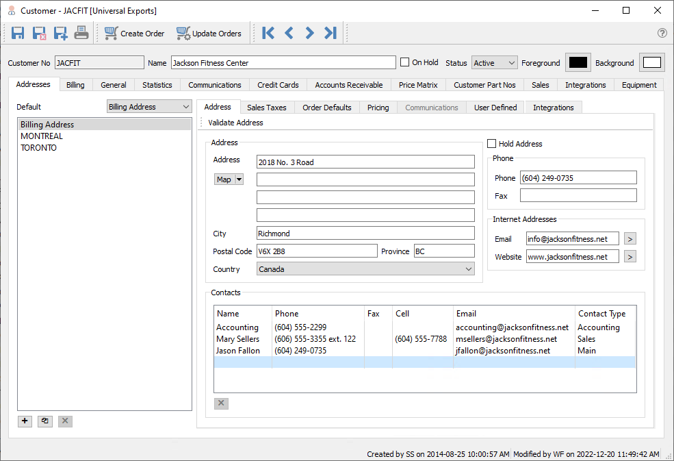Screen dimensions: 674x461
Task: Click the Save and New icon
Action: click(x=60, y=33)
